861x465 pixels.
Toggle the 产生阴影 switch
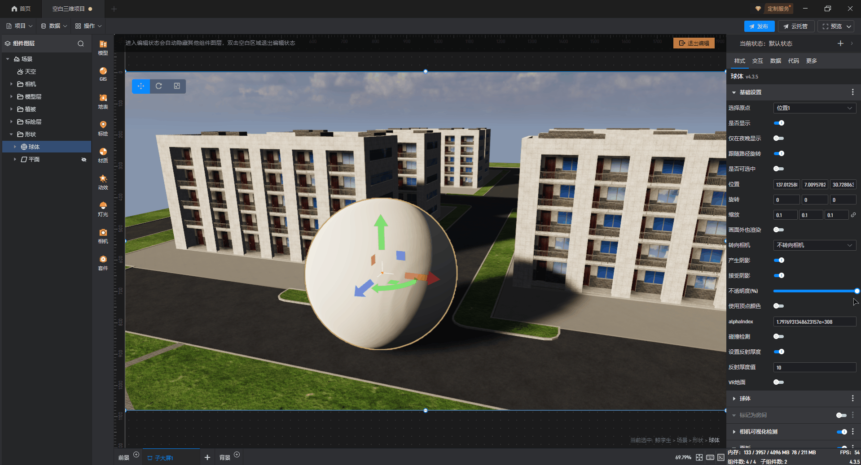coord(779,260)
